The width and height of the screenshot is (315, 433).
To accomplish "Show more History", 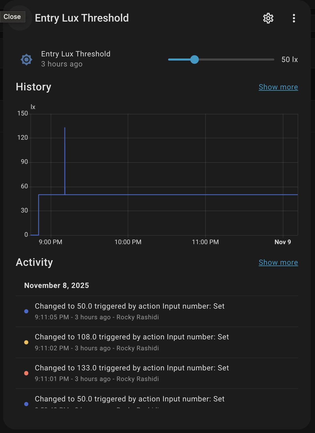I will tap(278, 87).
